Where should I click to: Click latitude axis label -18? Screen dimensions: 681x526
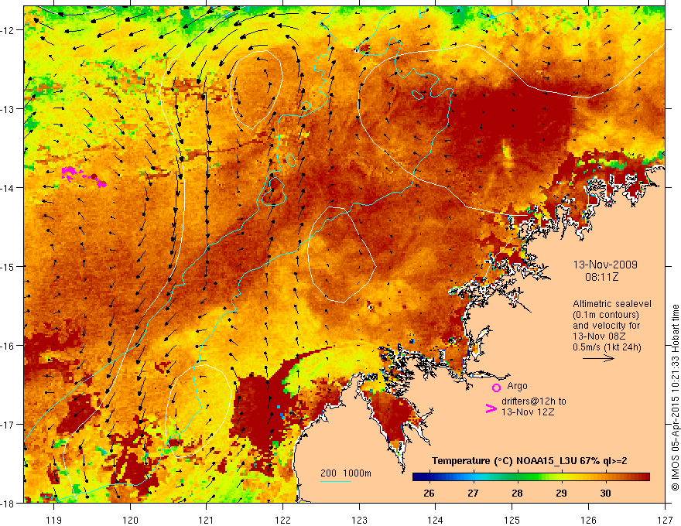[x=9, y=504]
